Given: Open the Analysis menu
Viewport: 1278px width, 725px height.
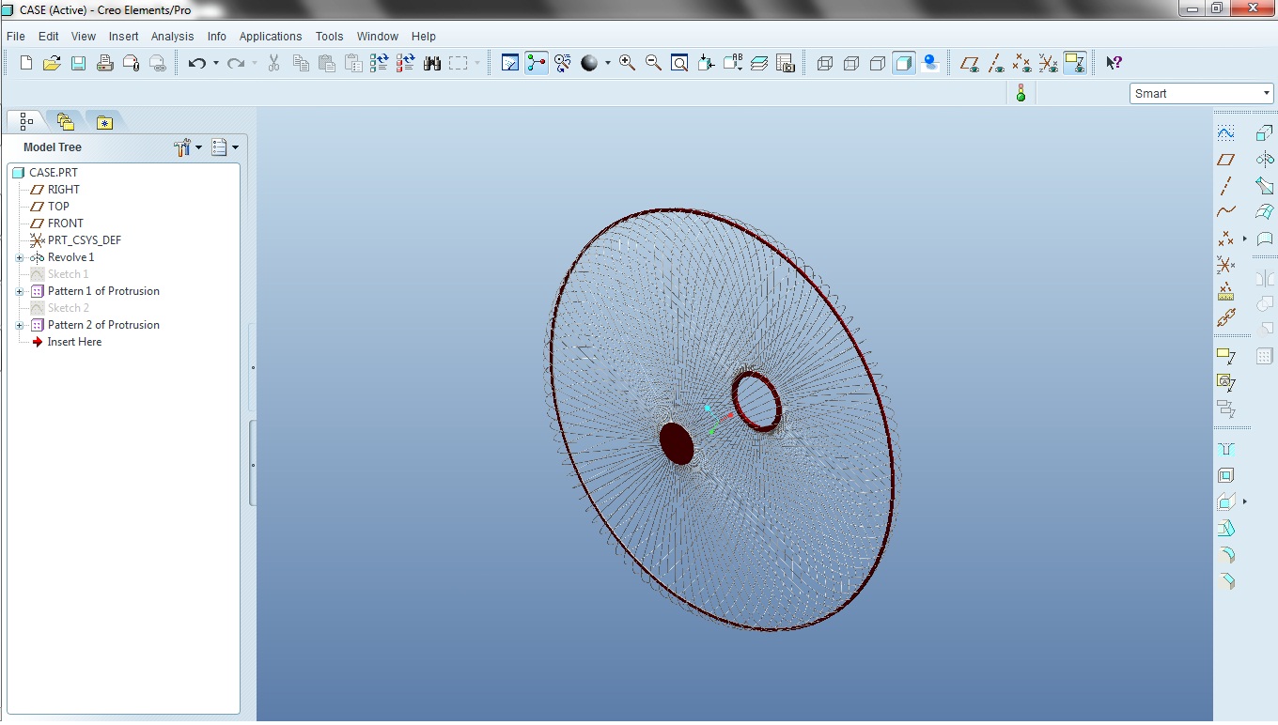Looking at the screenshot, I should click(x=173, y=36).
